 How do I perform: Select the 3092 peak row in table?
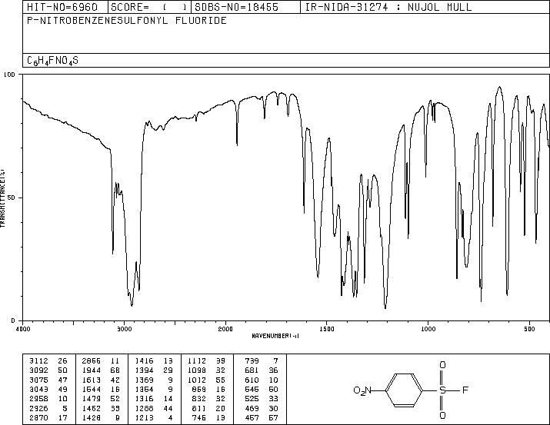click(x=48, y=370)
